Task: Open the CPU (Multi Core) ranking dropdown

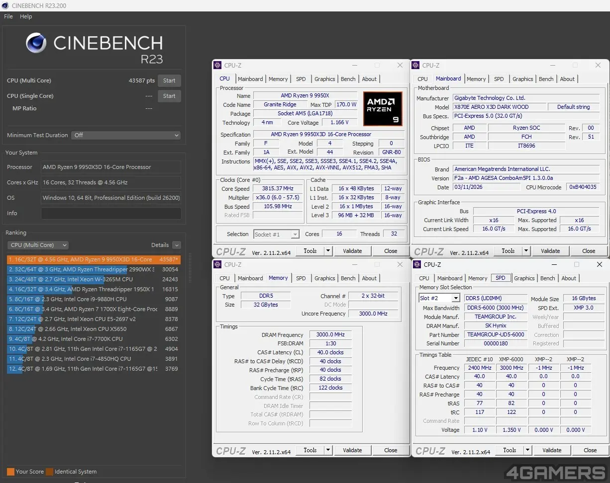Action: click(x=38, y=245)
